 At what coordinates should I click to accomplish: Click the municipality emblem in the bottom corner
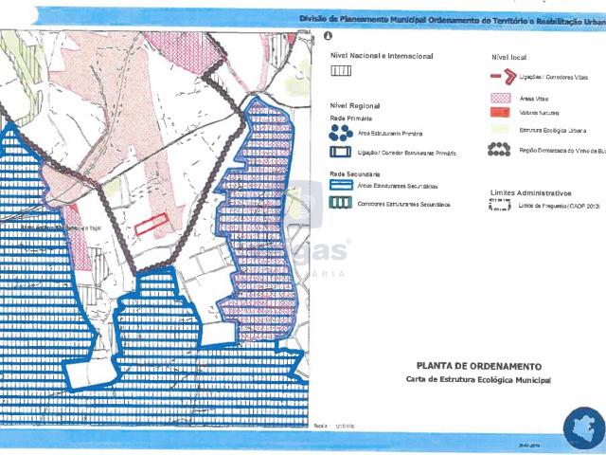pos(584,428)
